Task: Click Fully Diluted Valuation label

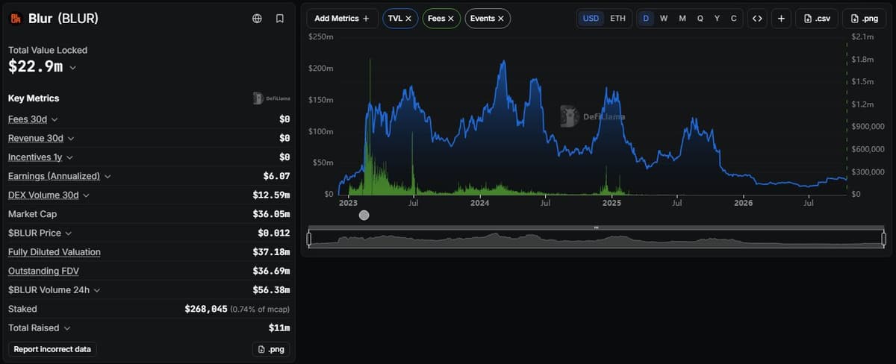Action: pyautogui.click(x=55, y=252)
